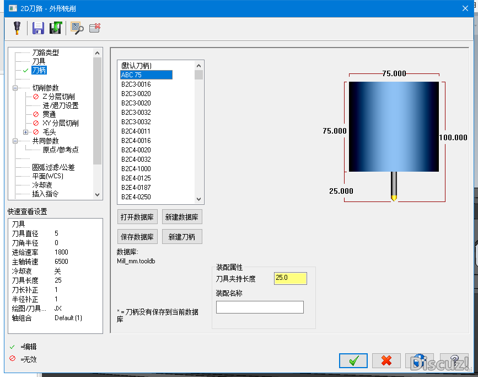Click the tool manager end mill icon
The height and width of the screenshot is (377, 478).
[x=17, y=28]
